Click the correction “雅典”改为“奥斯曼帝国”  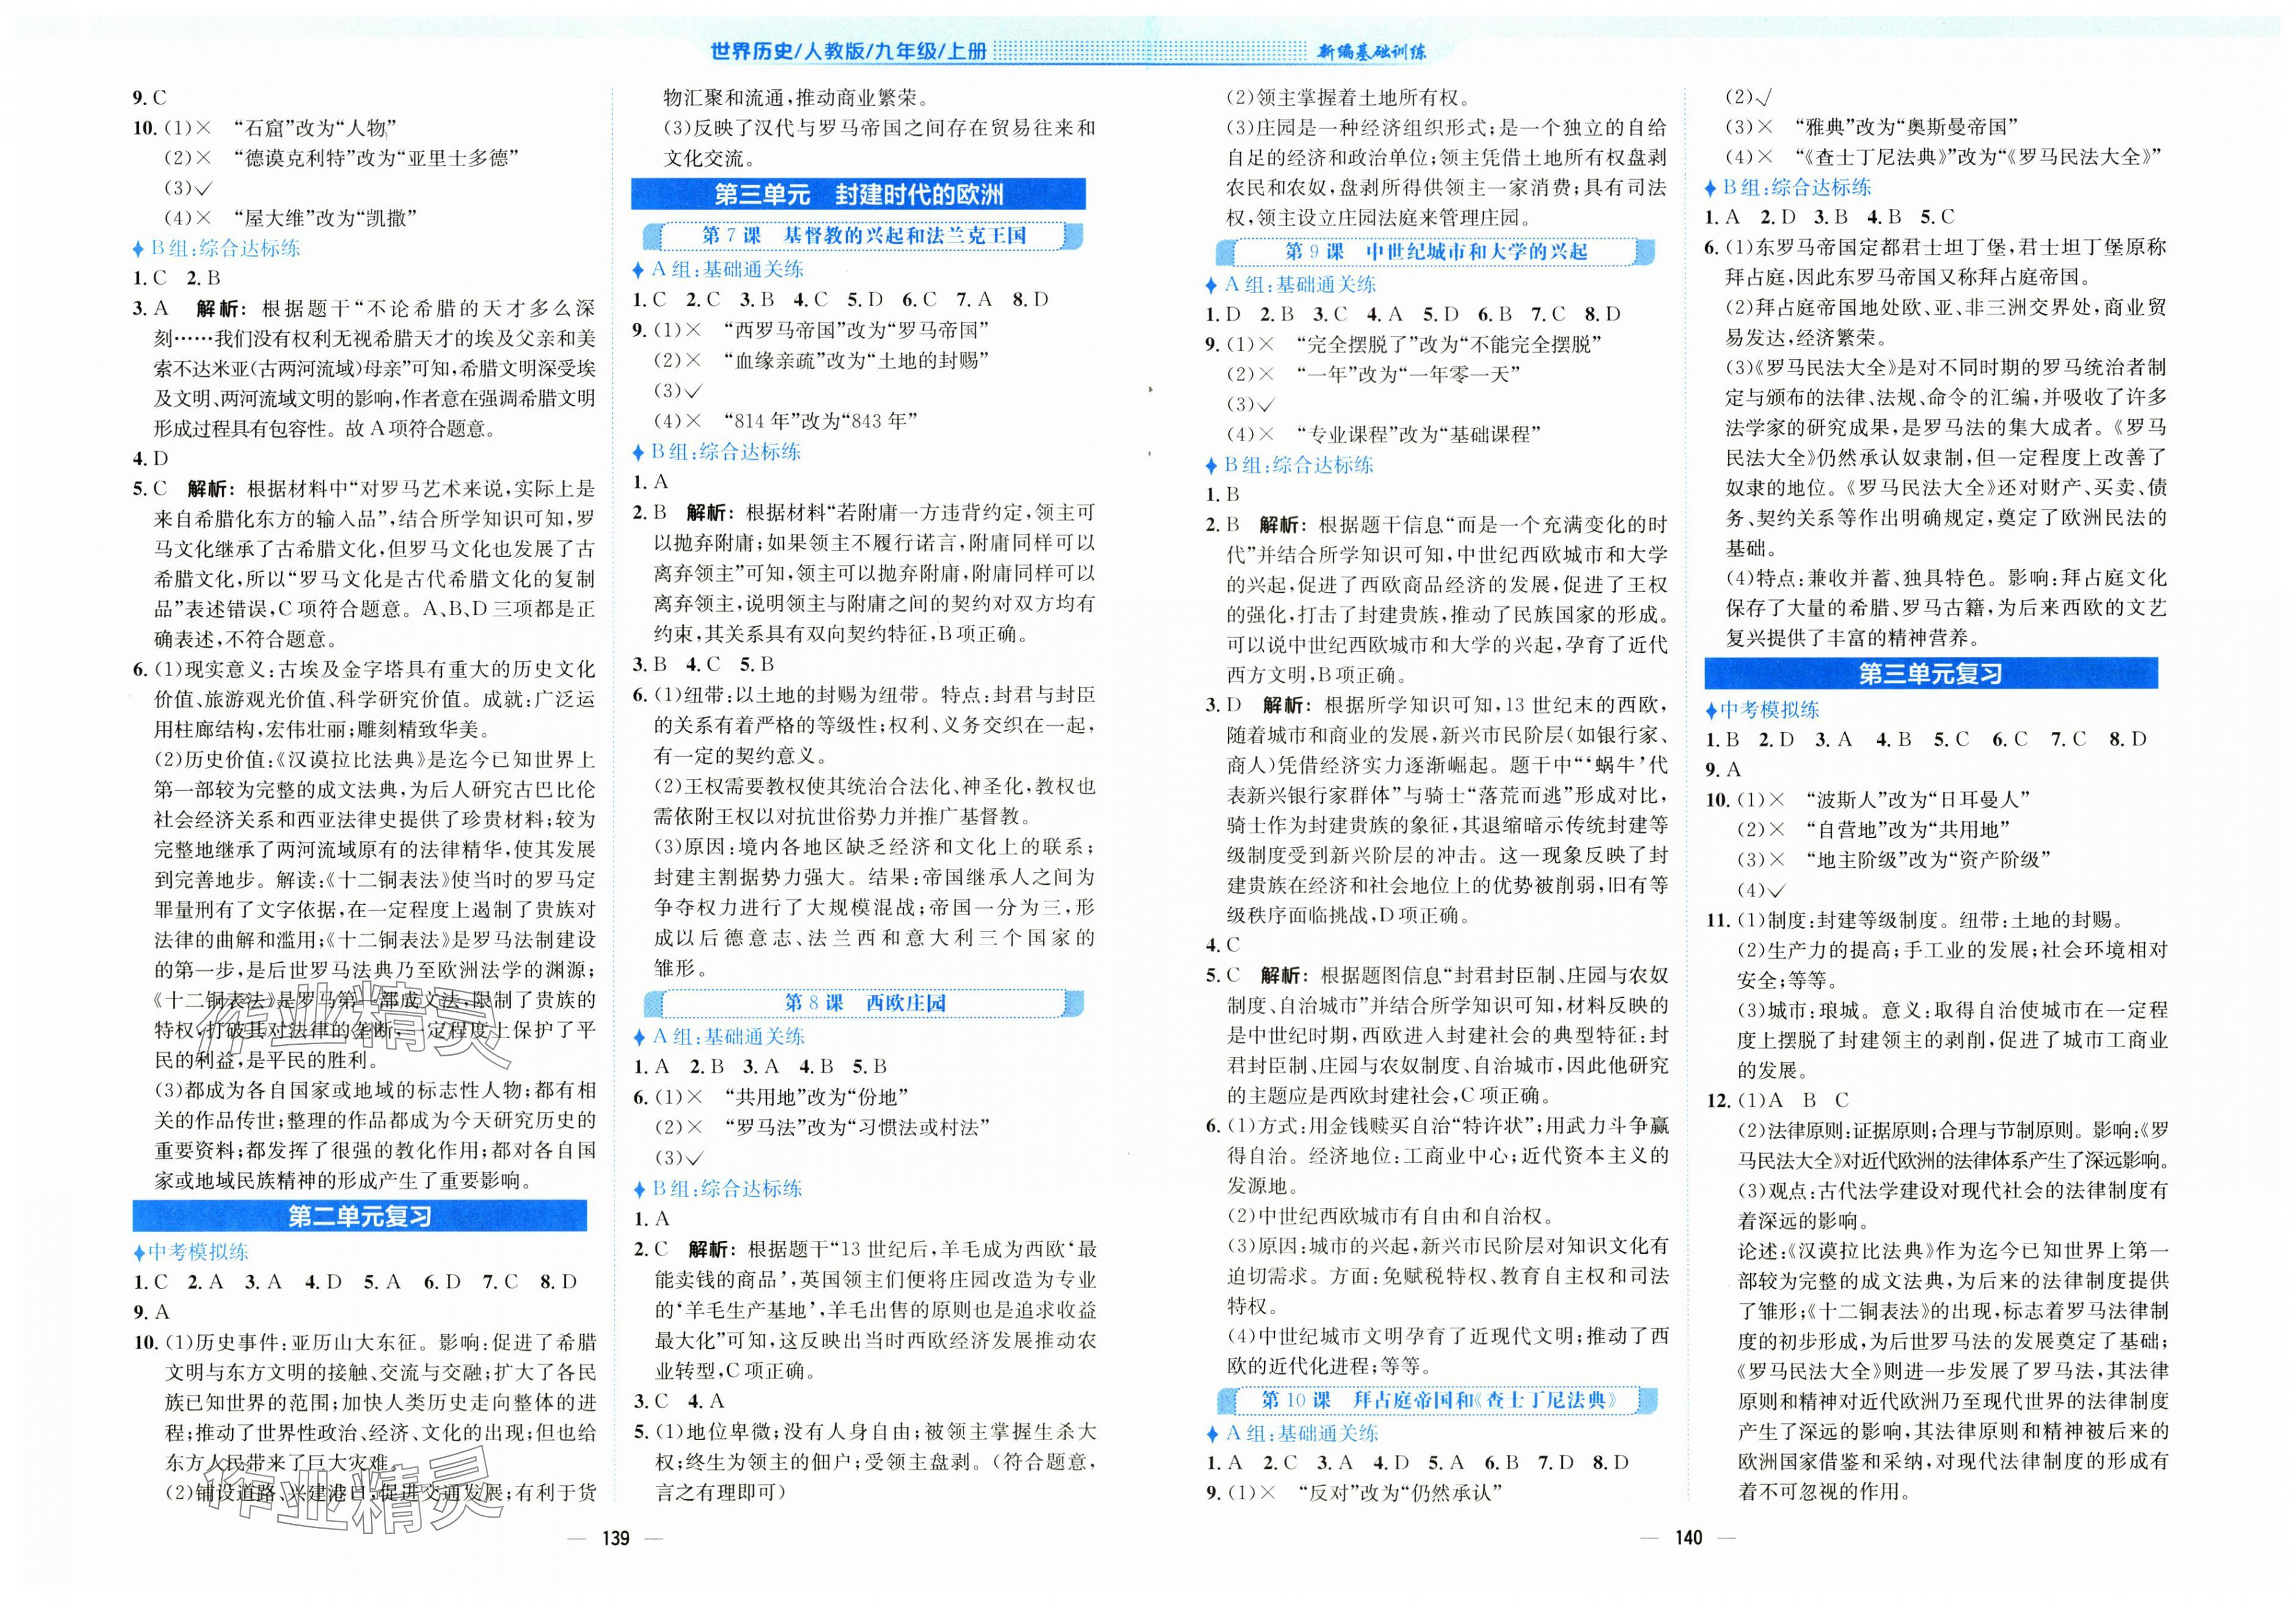[x=1907, y=127]
